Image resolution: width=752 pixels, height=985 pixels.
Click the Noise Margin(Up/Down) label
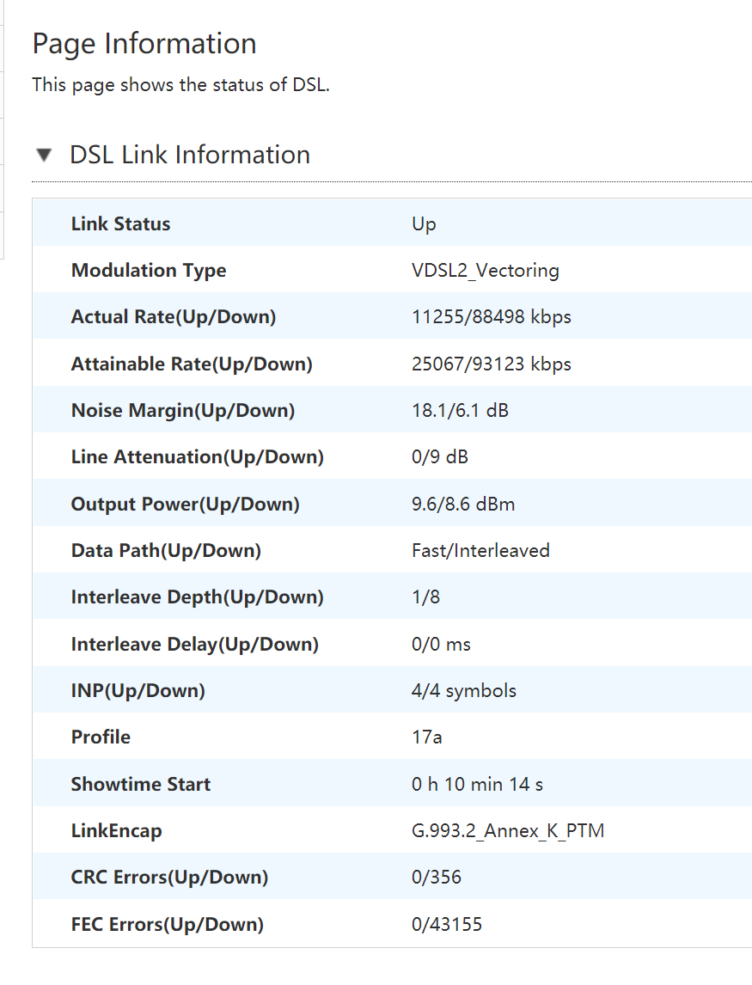(x=183, y=410)
